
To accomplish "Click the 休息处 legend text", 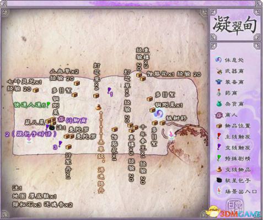I will (x=234, y=60).
